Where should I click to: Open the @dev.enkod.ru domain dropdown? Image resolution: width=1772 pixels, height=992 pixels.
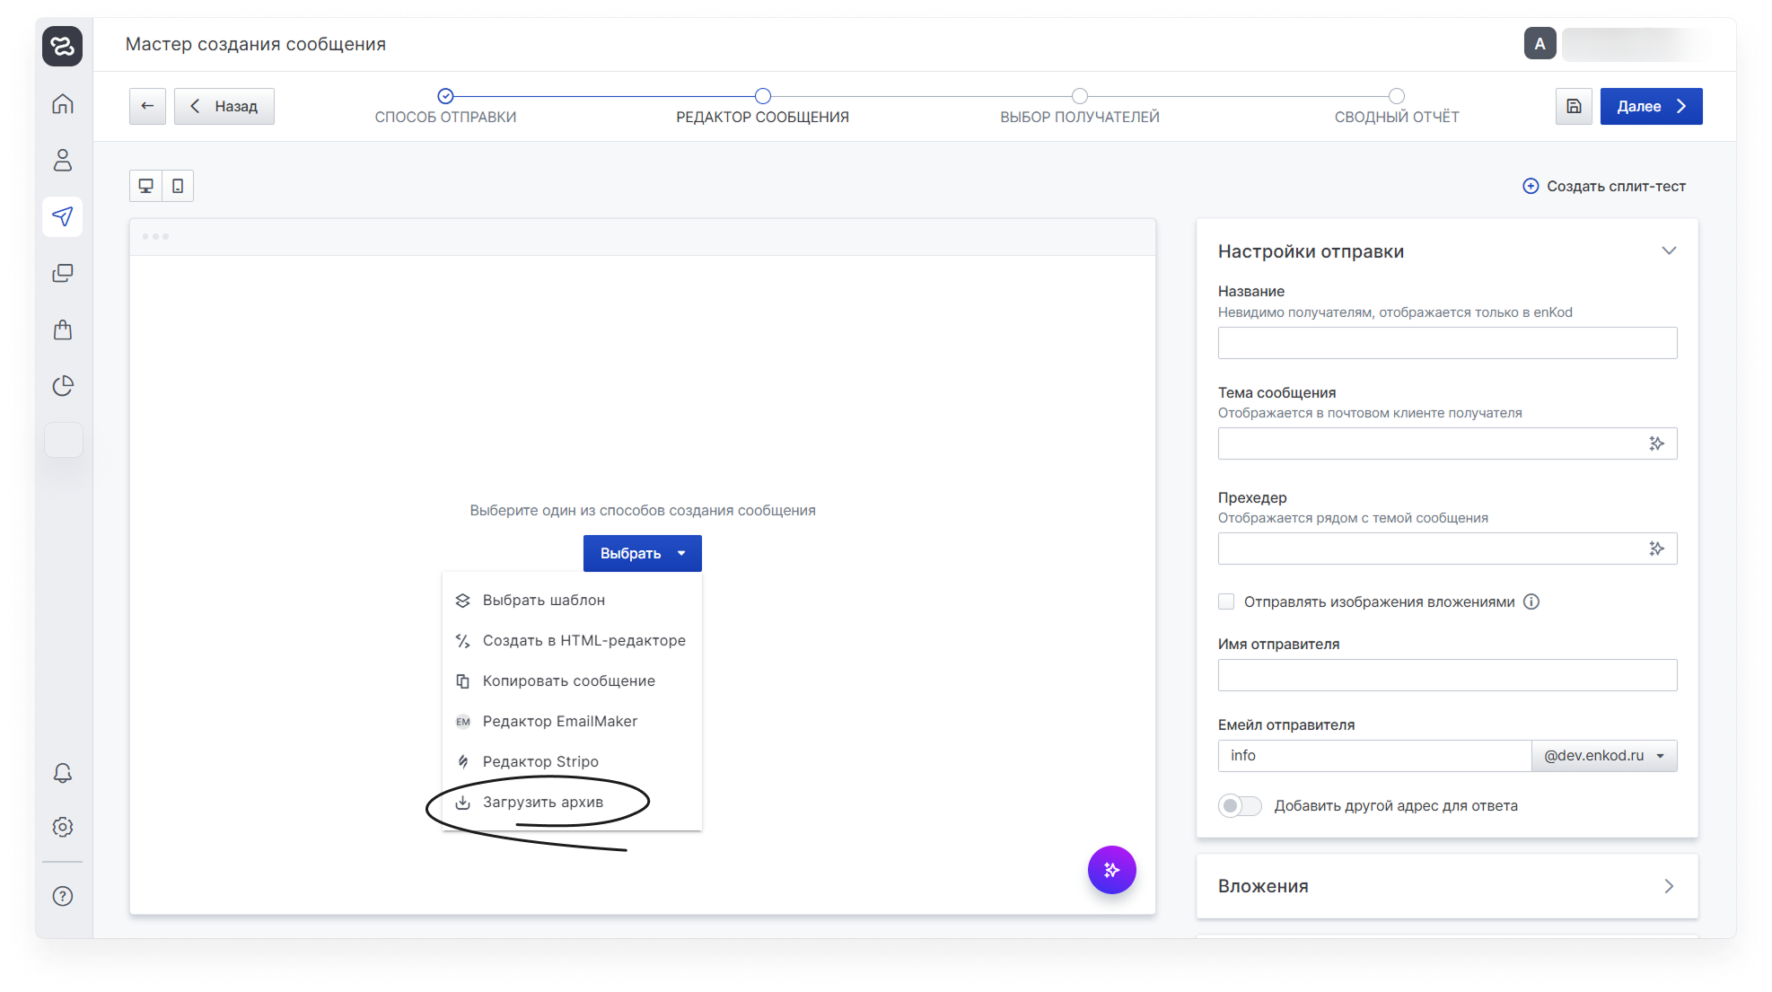coord(1604,756)
